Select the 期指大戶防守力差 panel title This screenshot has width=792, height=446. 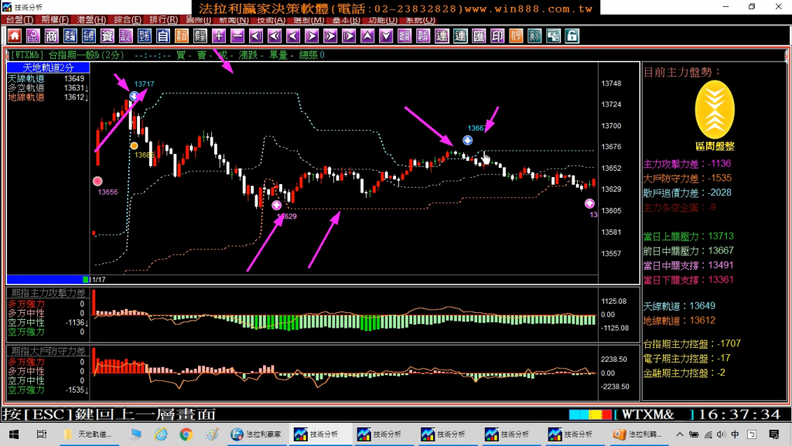[49, 351]
